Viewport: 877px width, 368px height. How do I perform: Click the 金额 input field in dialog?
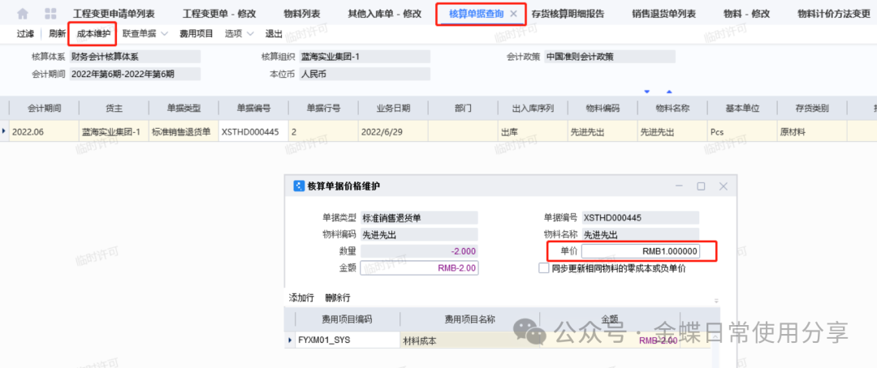click(421, 267)
